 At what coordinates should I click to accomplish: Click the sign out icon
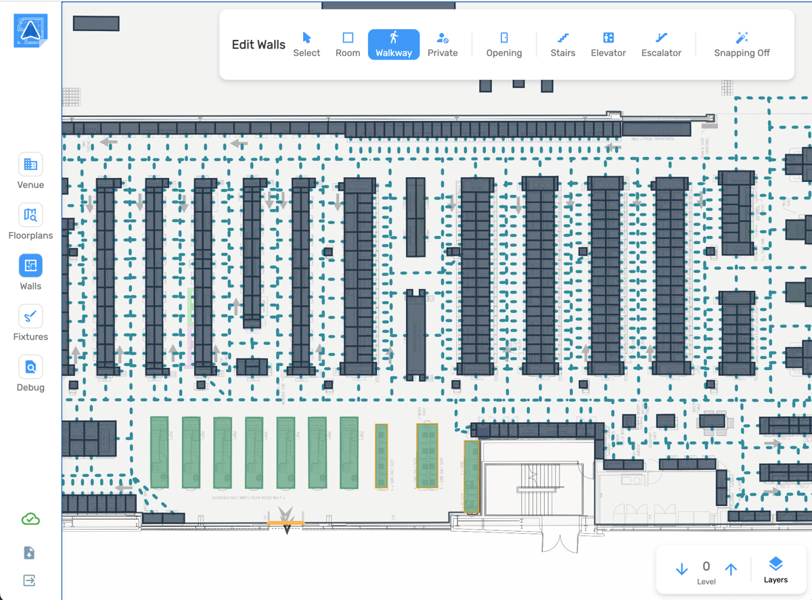pyautogui.click(x=29, y=580)
